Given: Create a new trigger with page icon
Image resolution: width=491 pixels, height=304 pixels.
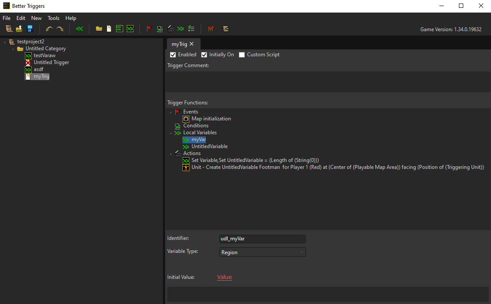Looking at the screenshot, I should tap(109, 29).
